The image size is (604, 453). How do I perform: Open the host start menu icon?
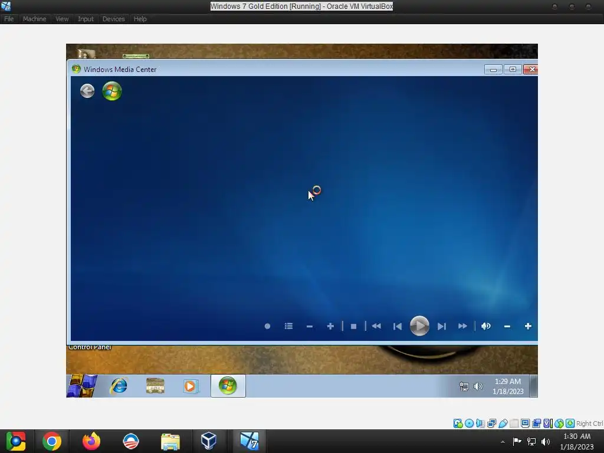click(x=15, y=441)
